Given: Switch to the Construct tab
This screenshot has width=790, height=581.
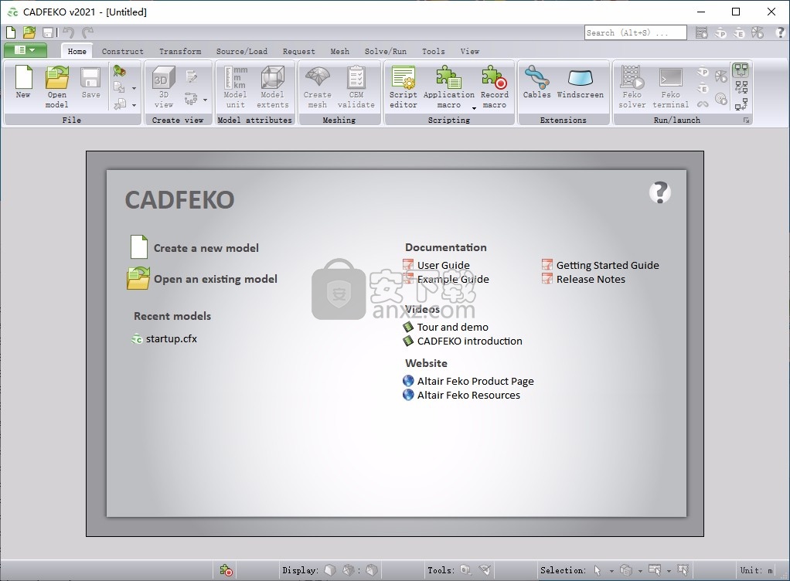Looking at the screenshot, I should (122, 51).
